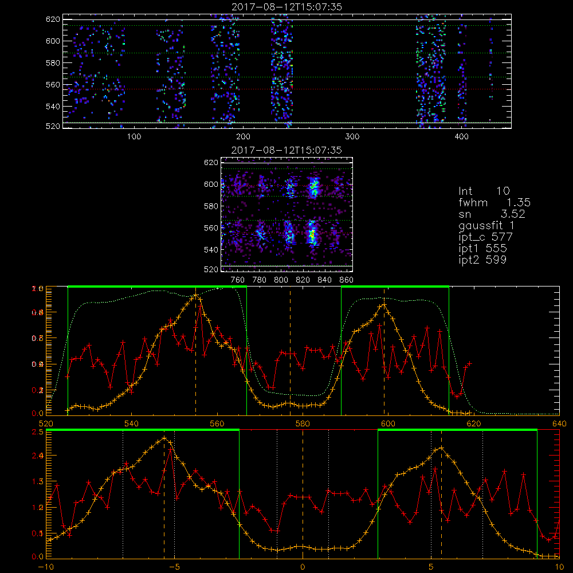Click y-axis label 2.5 of the bottom plot
This screenshot has height=573, width=573.
(38, 432)
